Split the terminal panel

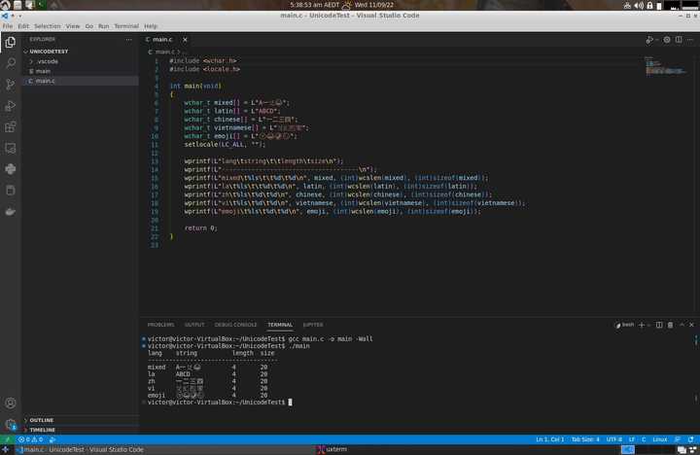659,325
